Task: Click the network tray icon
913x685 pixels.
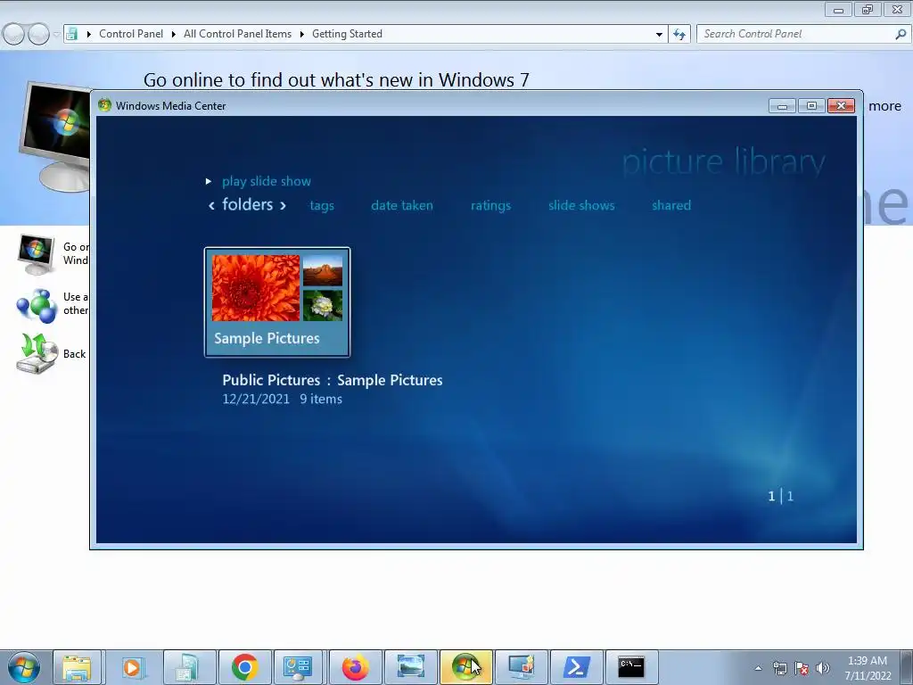Action: (x=779, y=668)
